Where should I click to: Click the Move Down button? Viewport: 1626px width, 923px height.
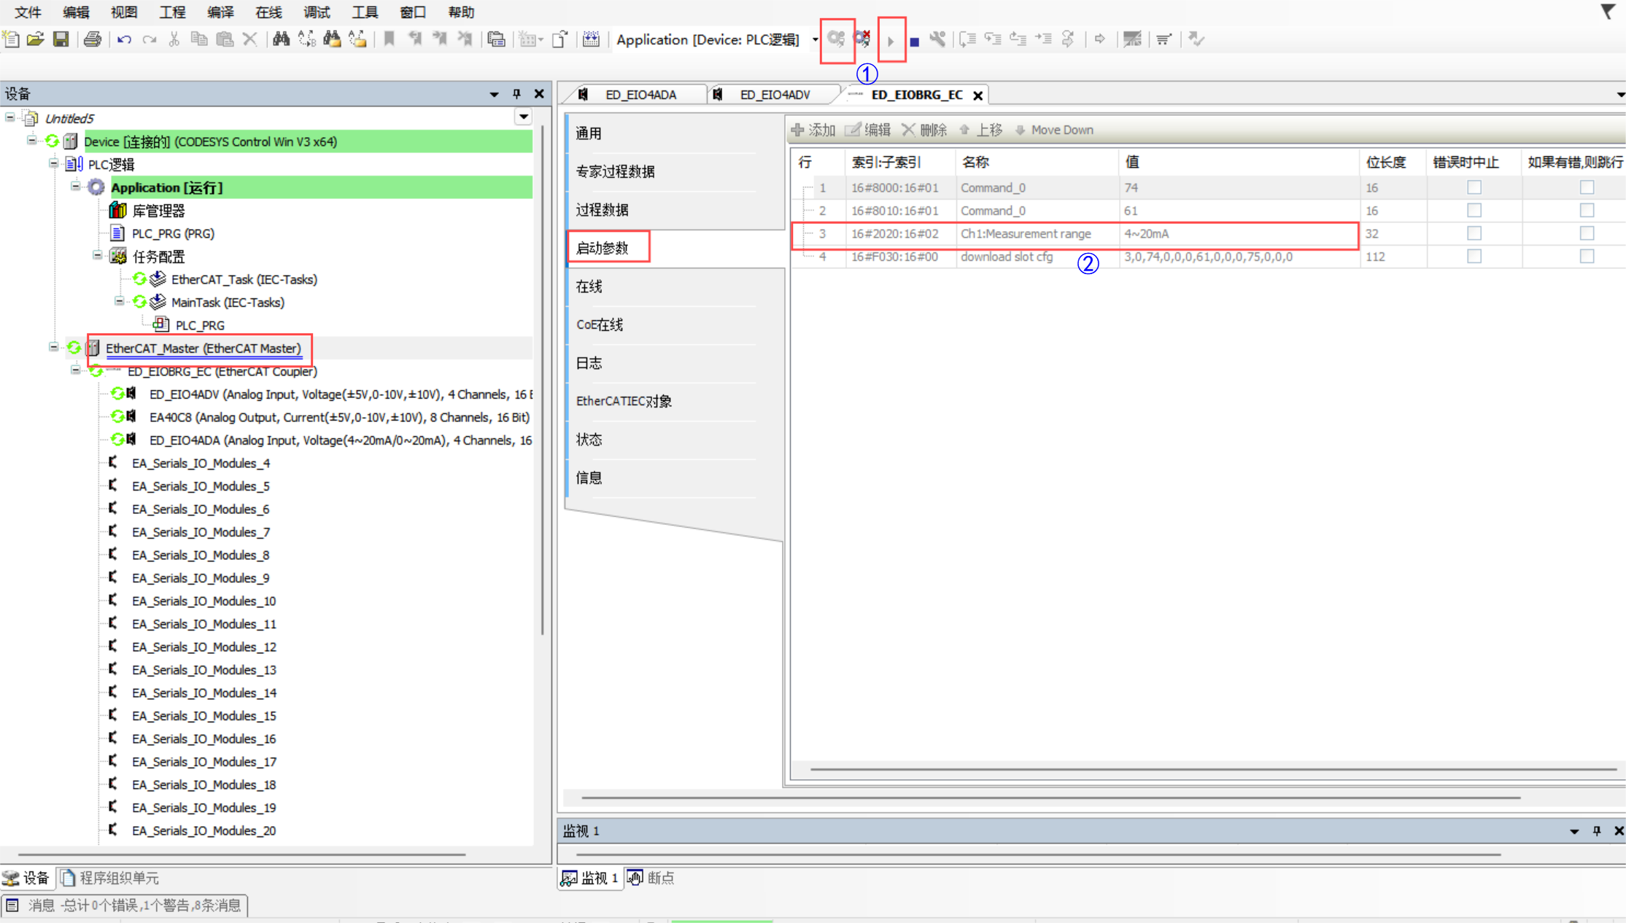[x=1053, y=130]
